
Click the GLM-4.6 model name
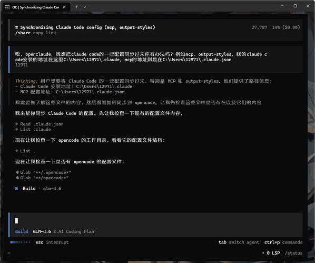[42, 231]
